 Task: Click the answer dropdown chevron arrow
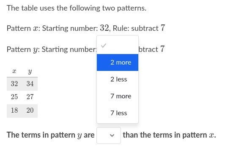tap(112, 135)
